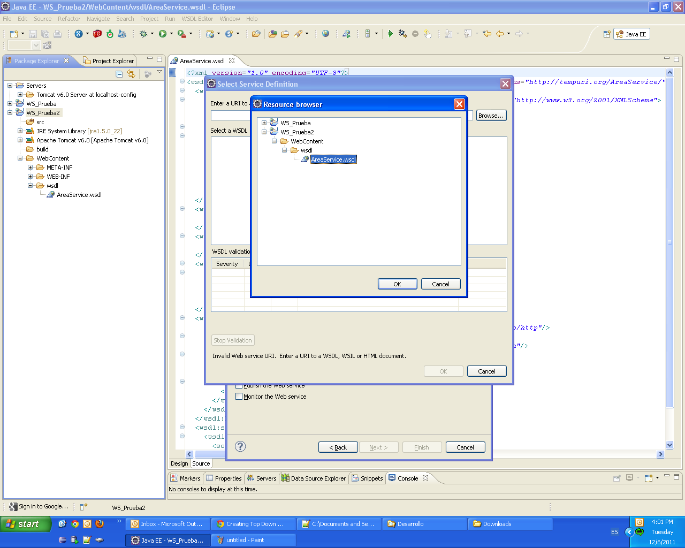
Task: Click the blue Google 'g' toolbar icon
Action: (79, 34)
